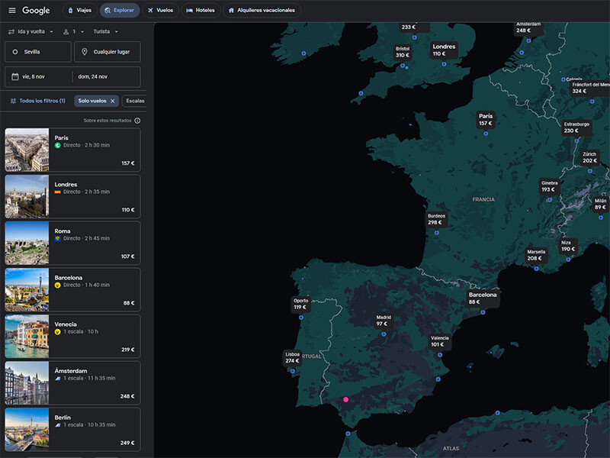610x458 pixels.
Task: Open Todos los filtros panel
Action: click(x=37, y=101)
